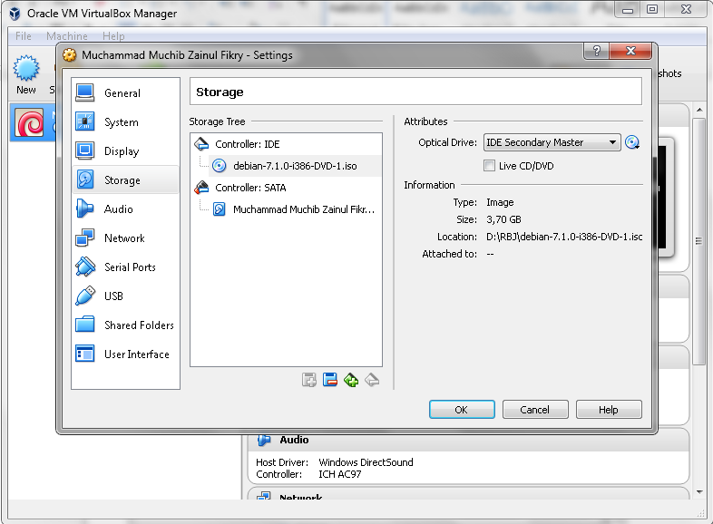713x524 pixels.
Task: Select debian-7.1.0-i386-DVD-1.iso disc entry
Action: [x=286, y=166]
